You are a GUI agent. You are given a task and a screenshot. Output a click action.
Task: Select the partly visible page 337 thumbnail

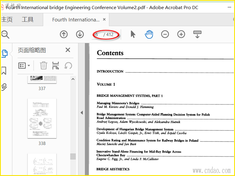[42, 79]
